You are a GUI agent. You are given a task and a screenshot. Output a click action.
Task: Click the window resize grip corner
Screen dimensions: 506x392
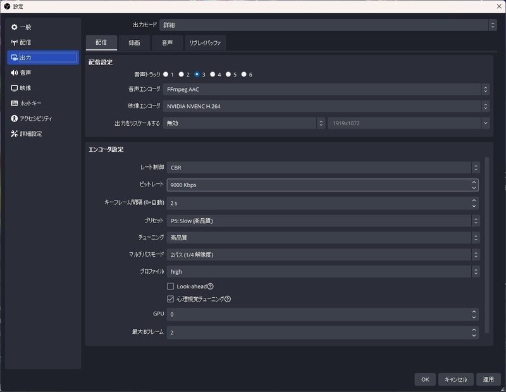(x=502, y=389)
